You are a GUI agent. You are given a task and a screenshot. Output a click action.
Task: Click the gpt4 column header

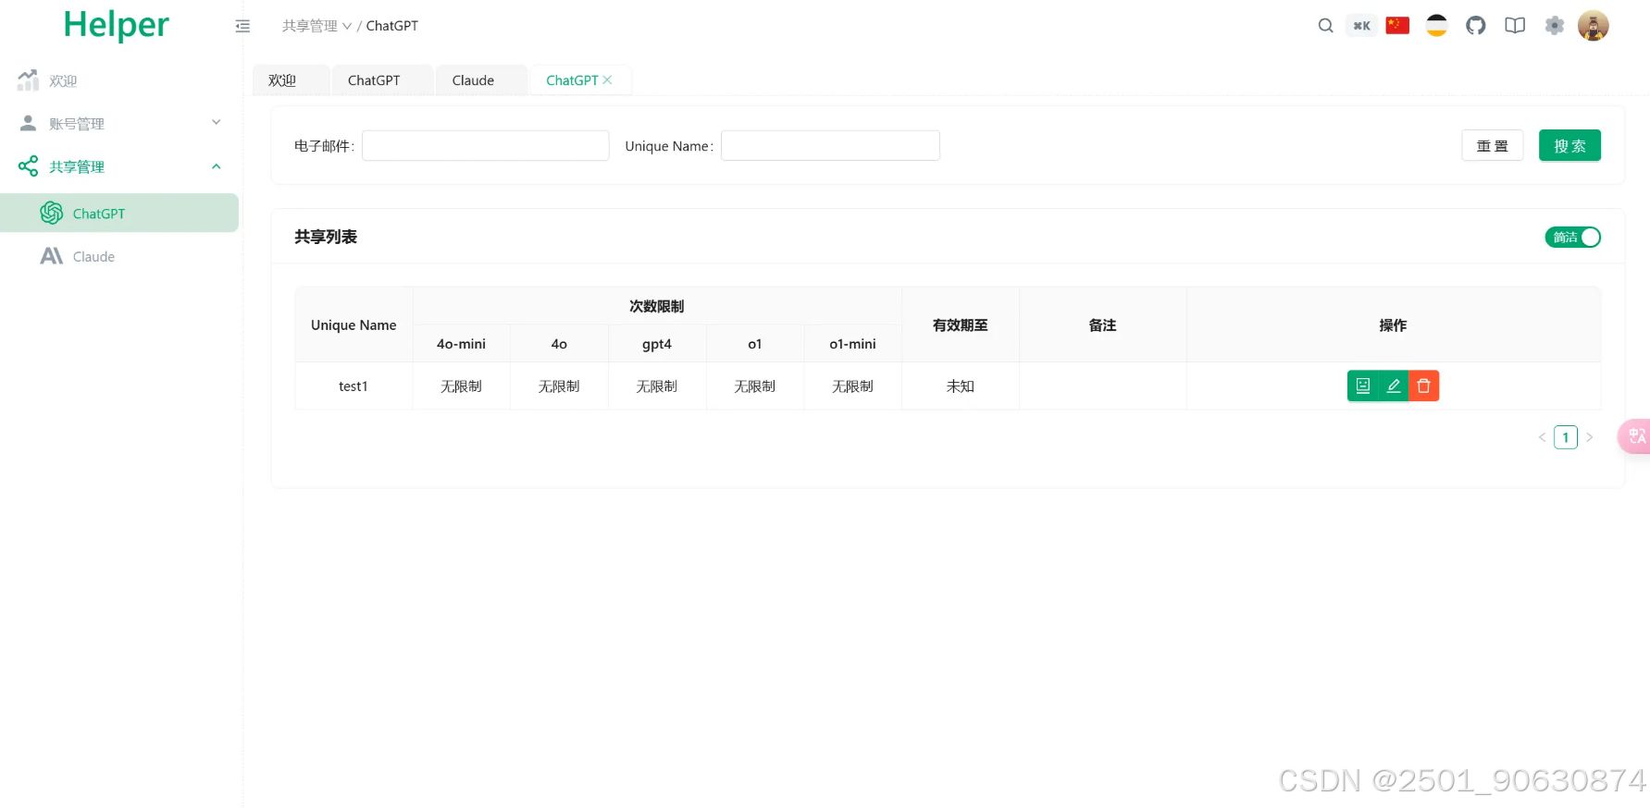(657, 344)
